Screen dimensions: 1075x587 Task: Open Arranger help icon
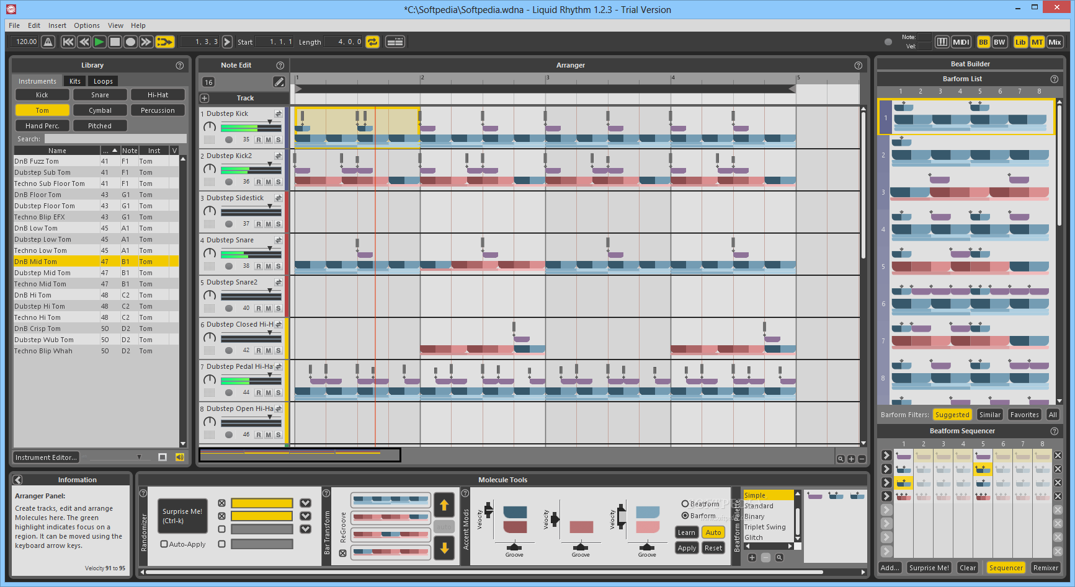[x=859, y=65]
